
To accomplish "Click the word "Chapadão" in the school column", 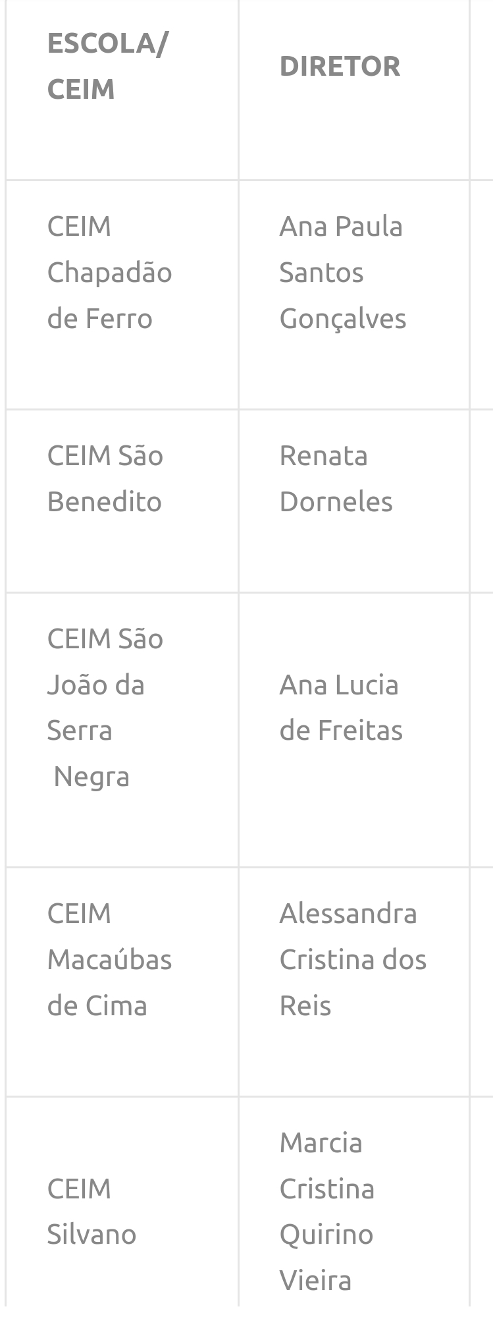I will (109, 273).
